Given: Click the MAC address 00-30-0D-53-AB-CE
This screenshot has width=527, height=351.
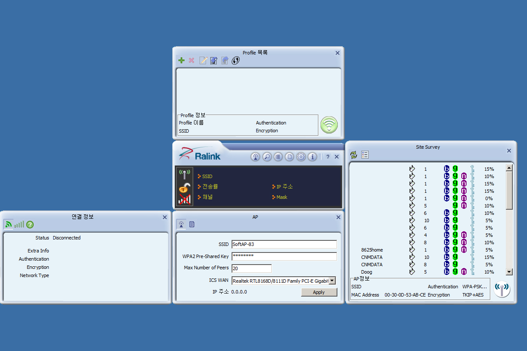Looking at the screenshot, I should click(405, 295).
